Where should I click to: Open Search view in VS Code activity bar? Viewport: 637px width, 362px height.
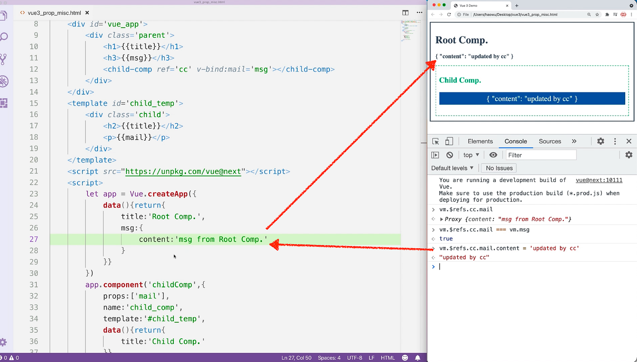pos(4,37)
